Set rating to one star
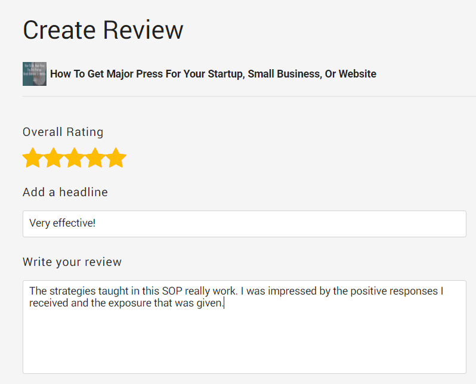Viewport: 476px width, 384px height. click(32, 157)
